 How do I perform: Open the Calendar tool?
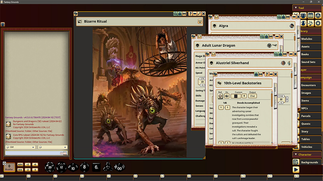point(310,16)
